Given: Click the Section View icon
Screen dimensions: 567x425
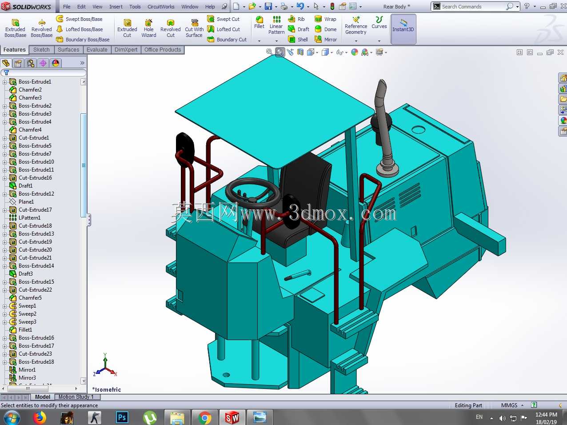Looking at the screenshot, I should click(x=300, y=52).
